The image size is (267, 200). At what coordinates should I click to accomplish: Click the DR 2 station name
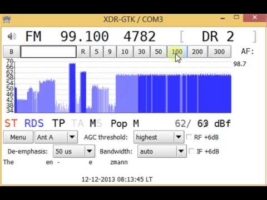[218, 37]
